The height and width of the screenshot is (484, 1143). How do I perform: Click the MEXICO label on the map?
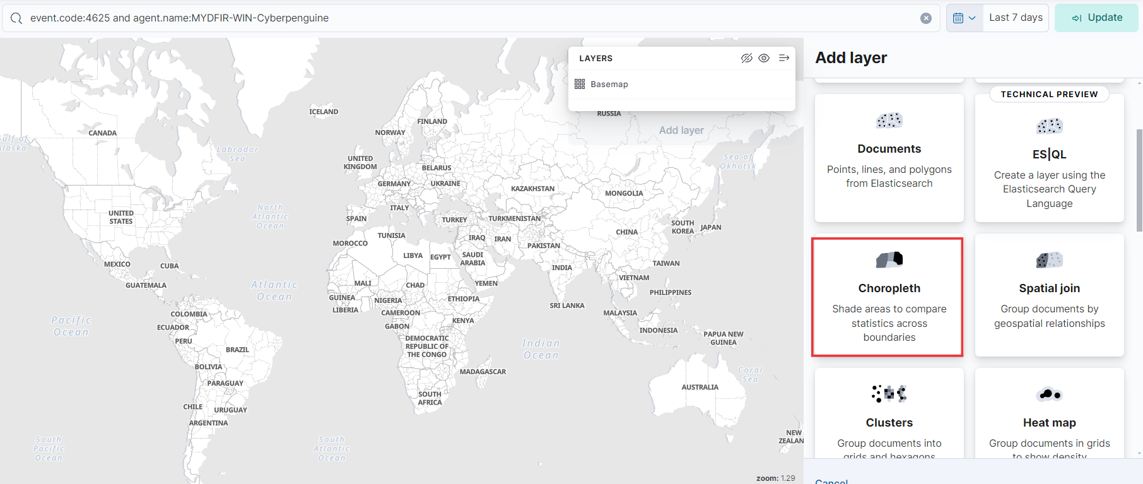pyautogui.click(x=117, y=264)
